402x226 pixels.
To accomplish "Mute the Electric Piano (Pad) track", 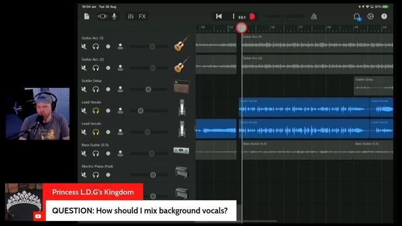I will coord(84,175).
